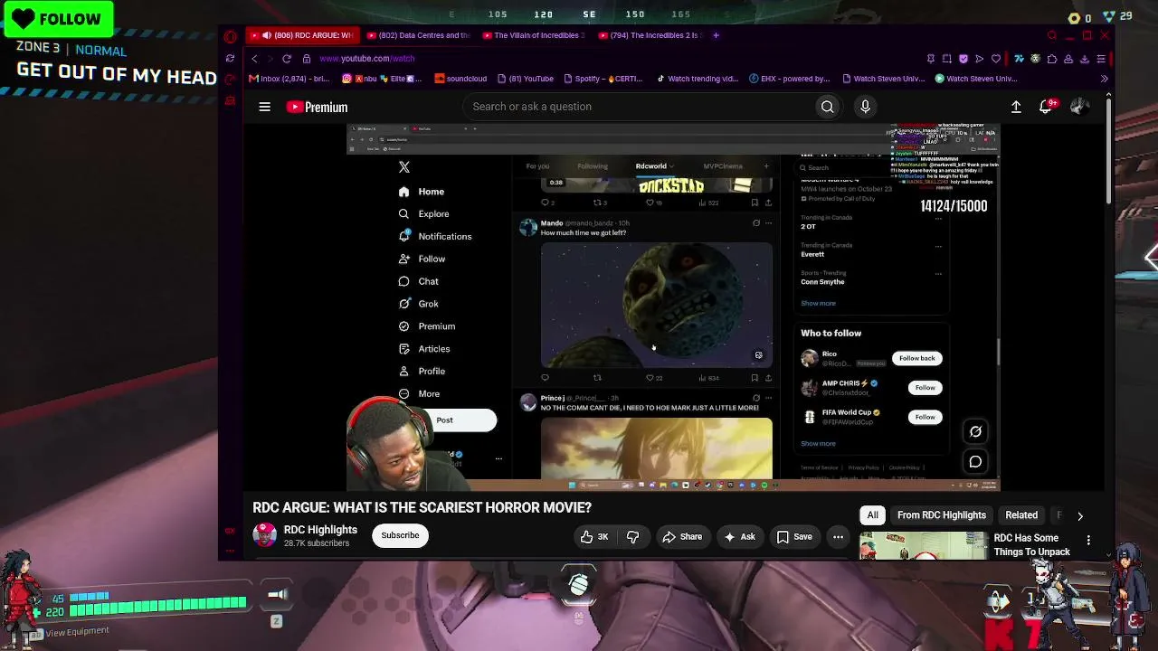1158x651 pixels.
Task: Open the RDC Highlights channel avatar
Action: click(x=264, y=535)
